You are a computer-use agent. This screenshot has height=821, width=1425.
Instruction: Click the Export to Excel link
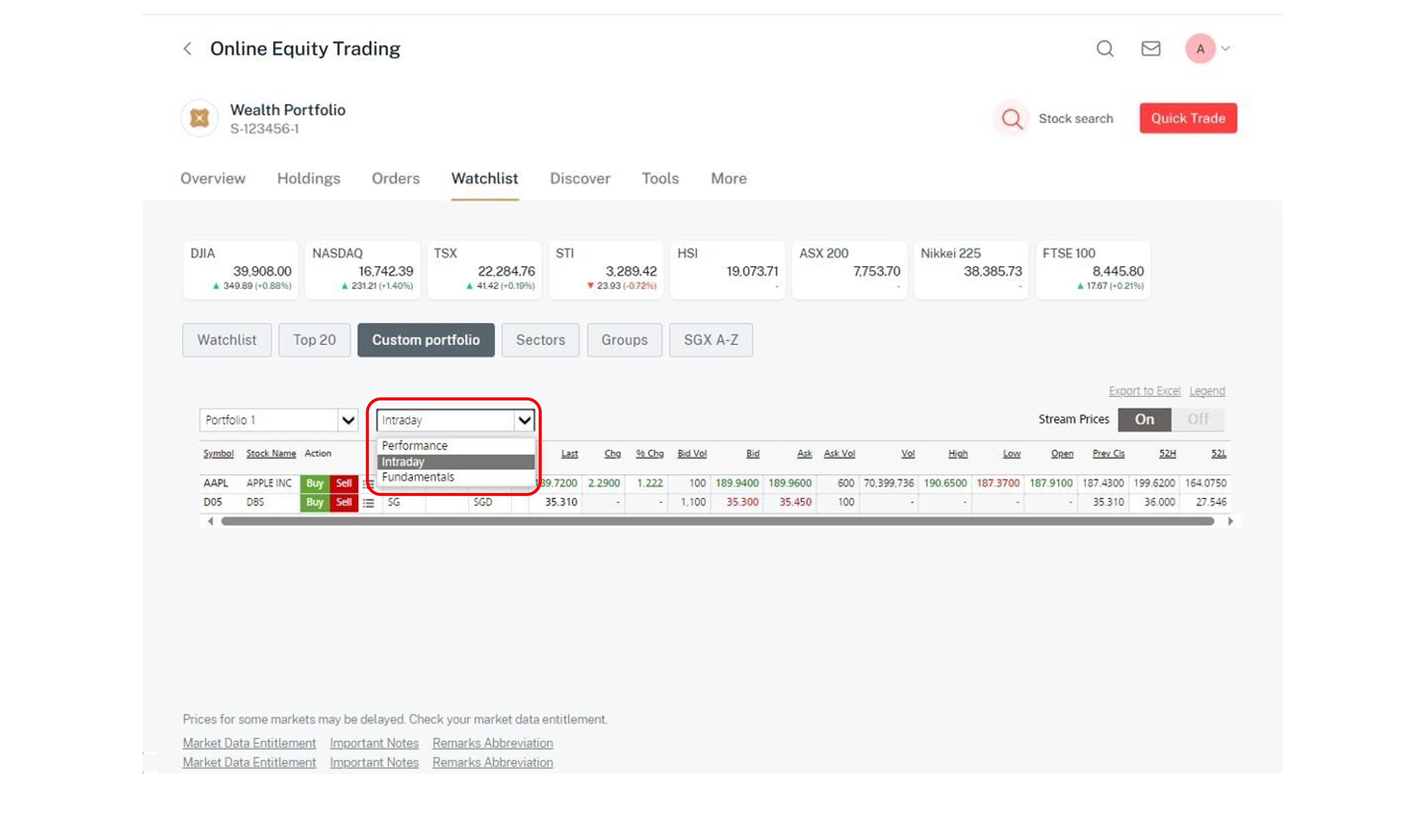(1144, 391)
